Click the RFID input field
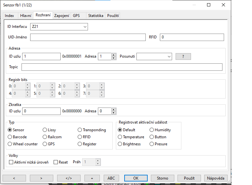252x185 pixels. click(192, 37)
